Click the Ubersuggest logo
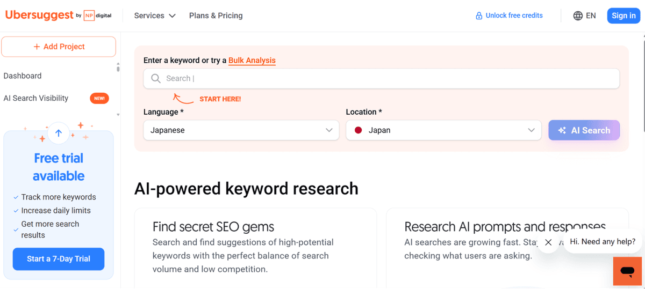 [x=39, y=15]
